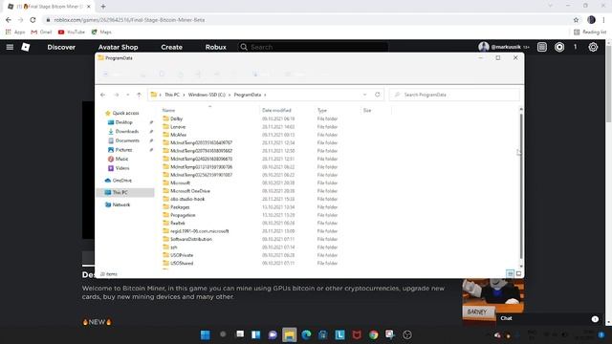Open Roblox notifications list icon
The width and height of the screenshot is (612, 344).
pyautogui.click(x=542, y=47)
